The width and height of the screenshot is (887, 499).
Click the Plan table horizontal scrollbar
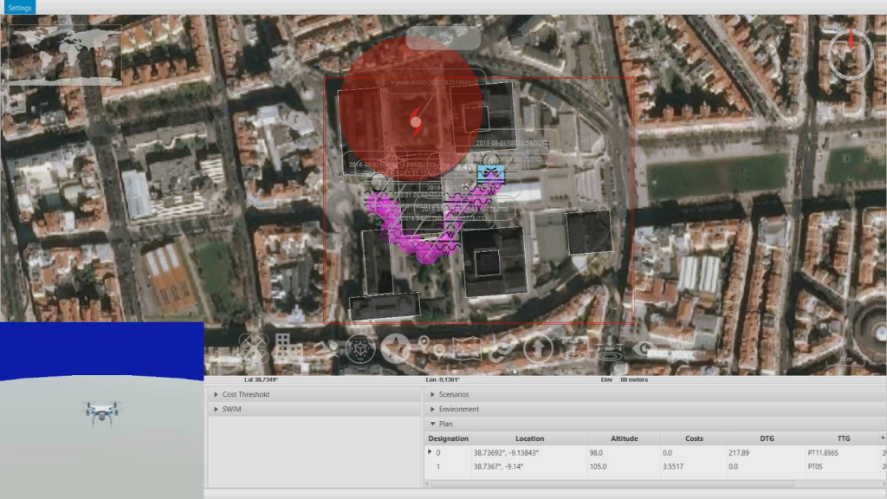click(612, 483)
